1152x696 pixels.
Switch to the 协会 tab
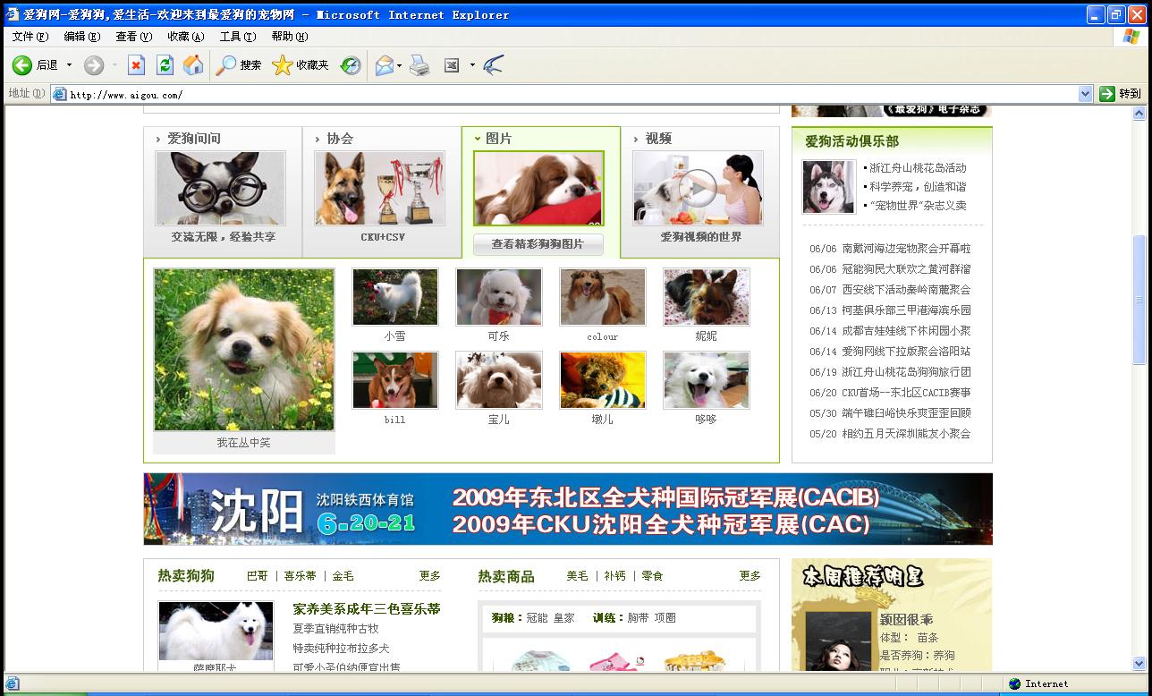coord(340,139)
